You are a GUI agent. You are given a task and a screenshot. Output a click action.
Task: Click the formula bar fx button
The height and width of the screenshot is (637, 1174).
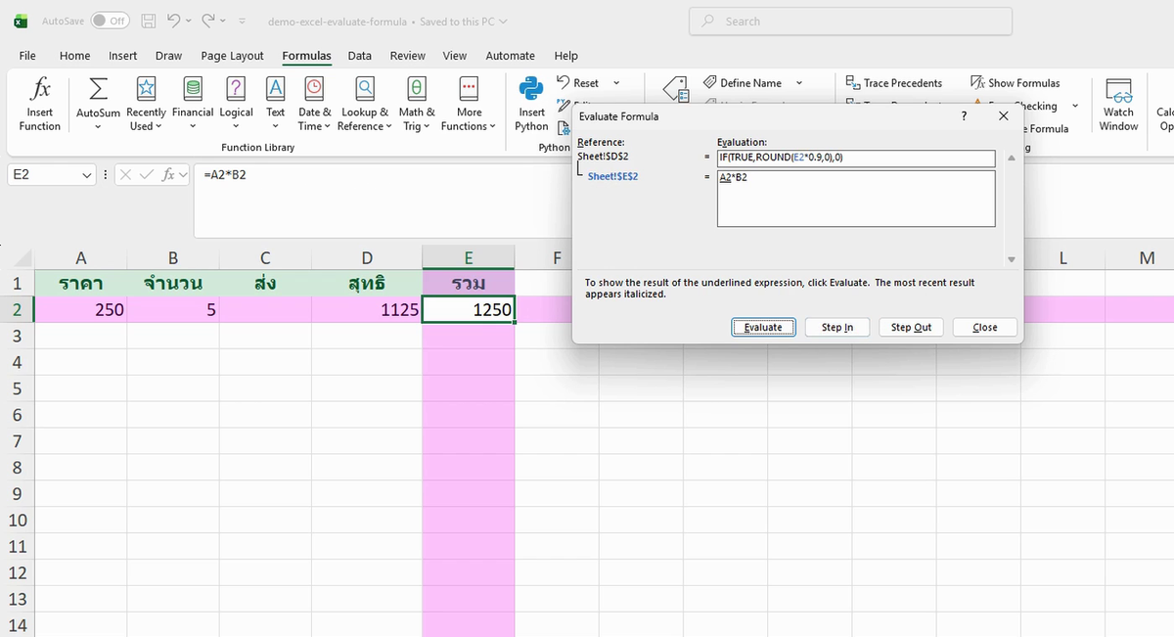click(168, 174)
